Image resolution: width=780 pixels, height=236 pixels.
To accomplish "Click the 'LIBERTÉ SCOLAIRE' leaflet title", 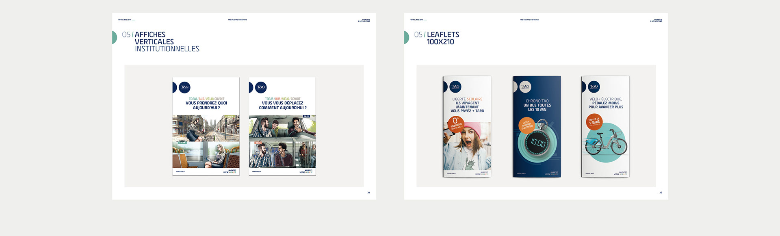I will click(467, 99).
